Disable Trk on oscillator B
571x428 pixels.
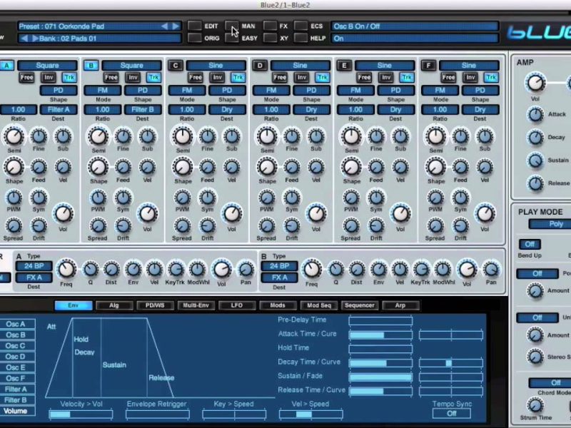click(x=153, y=78)
